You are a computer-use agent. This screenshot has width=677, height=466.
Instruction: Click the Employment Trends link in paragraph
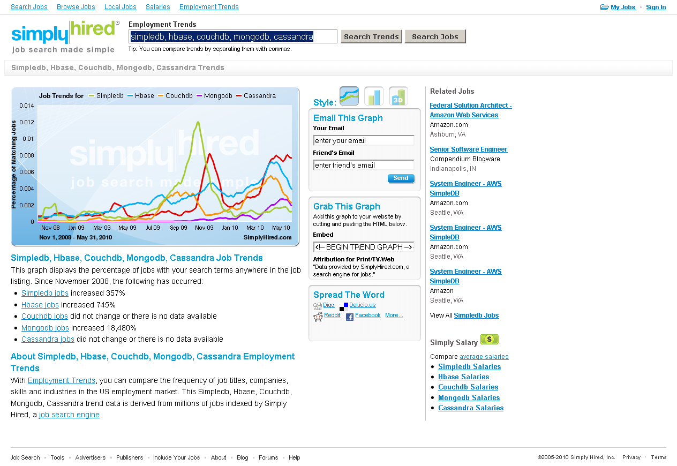pyautogui.click(x=62, y=380)
